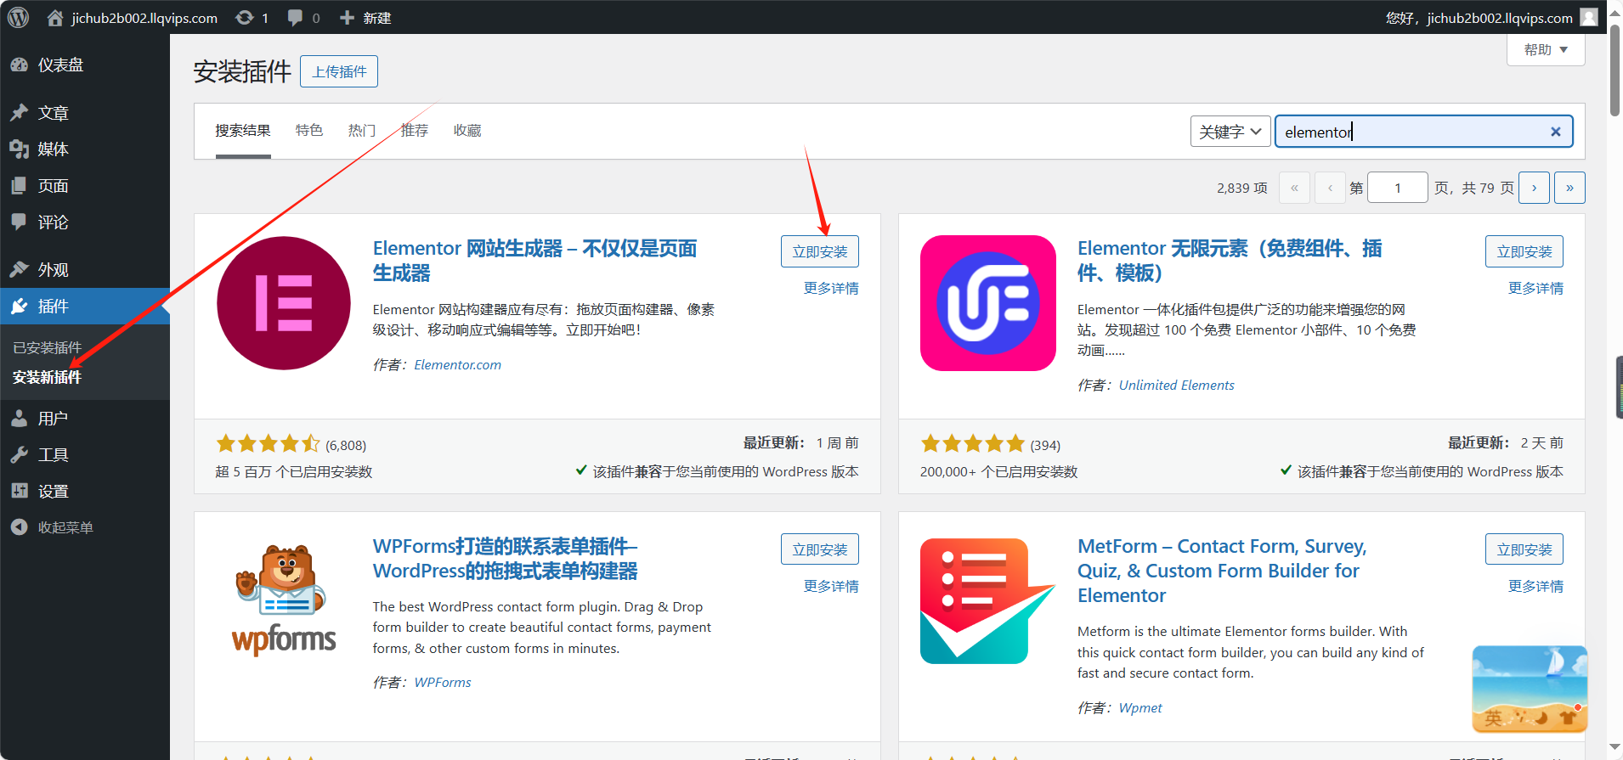Open author link WPForms
Viewport: 1623px width, 760px height.
coord(443,683)
